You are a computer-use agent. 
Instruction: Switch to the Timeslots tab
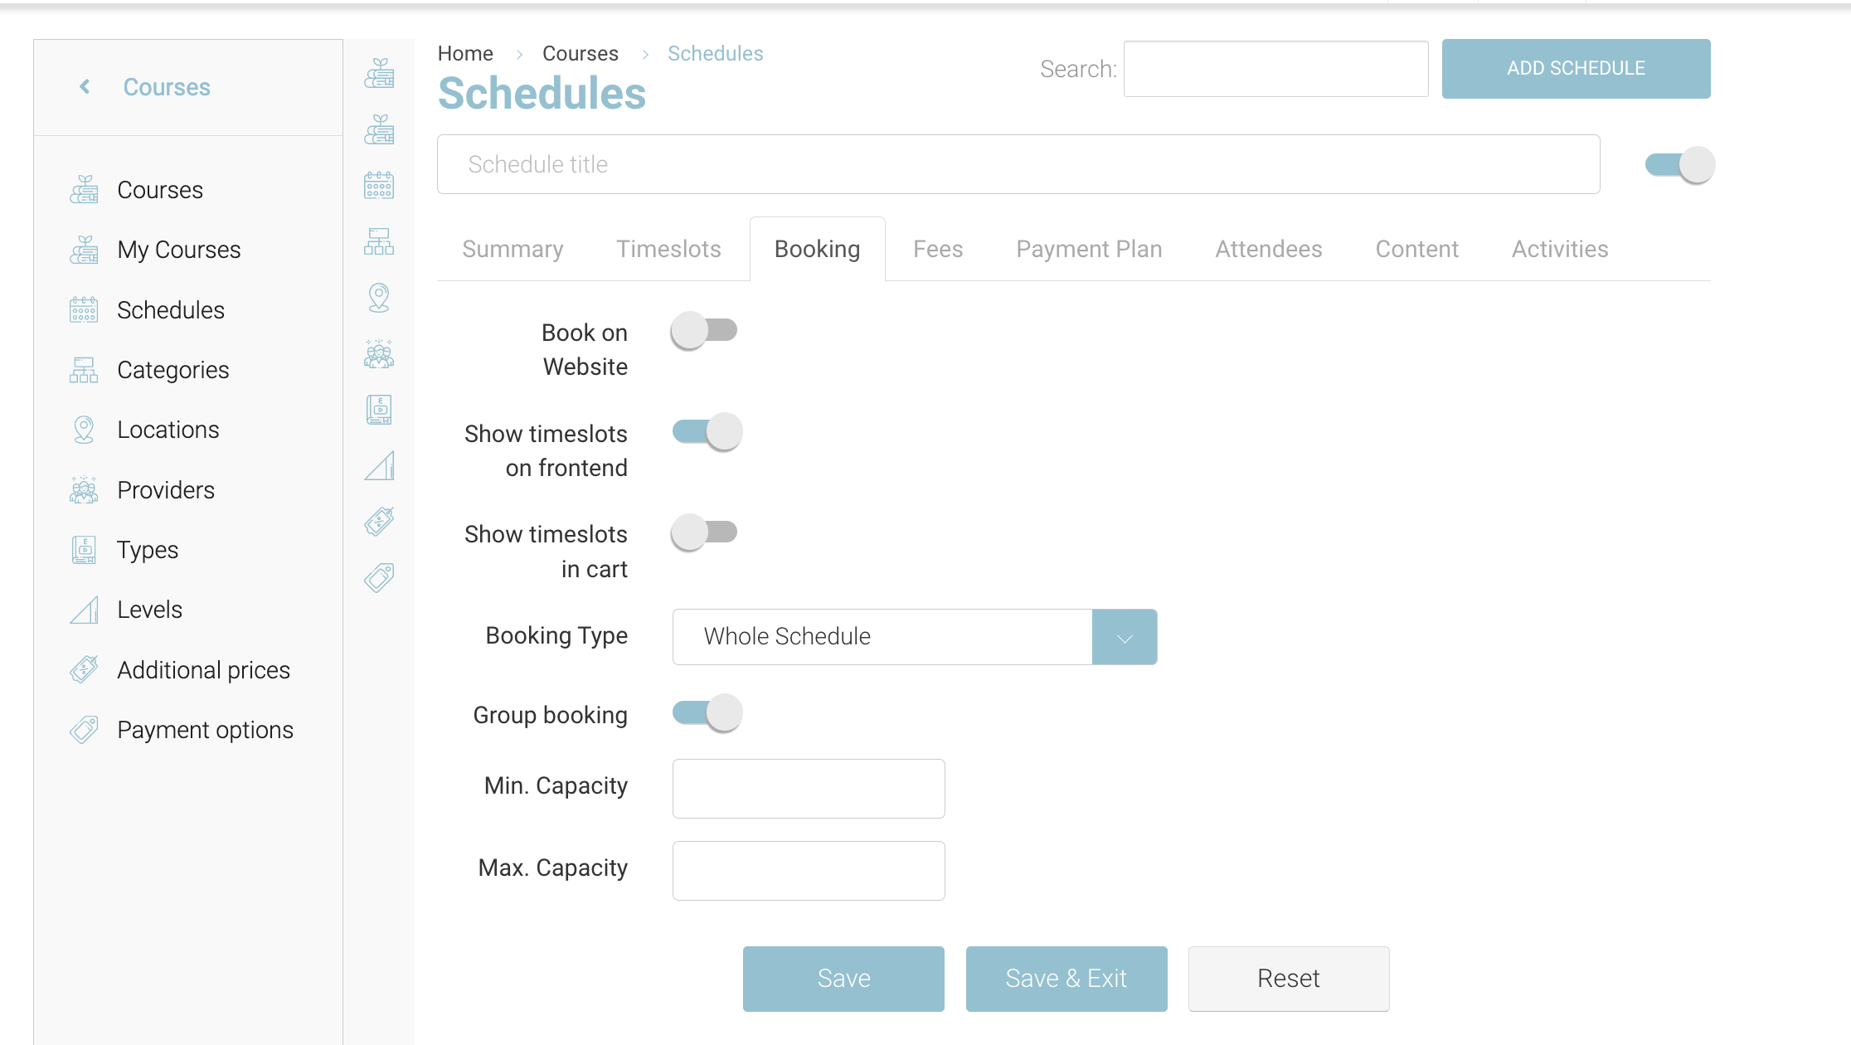668,250
